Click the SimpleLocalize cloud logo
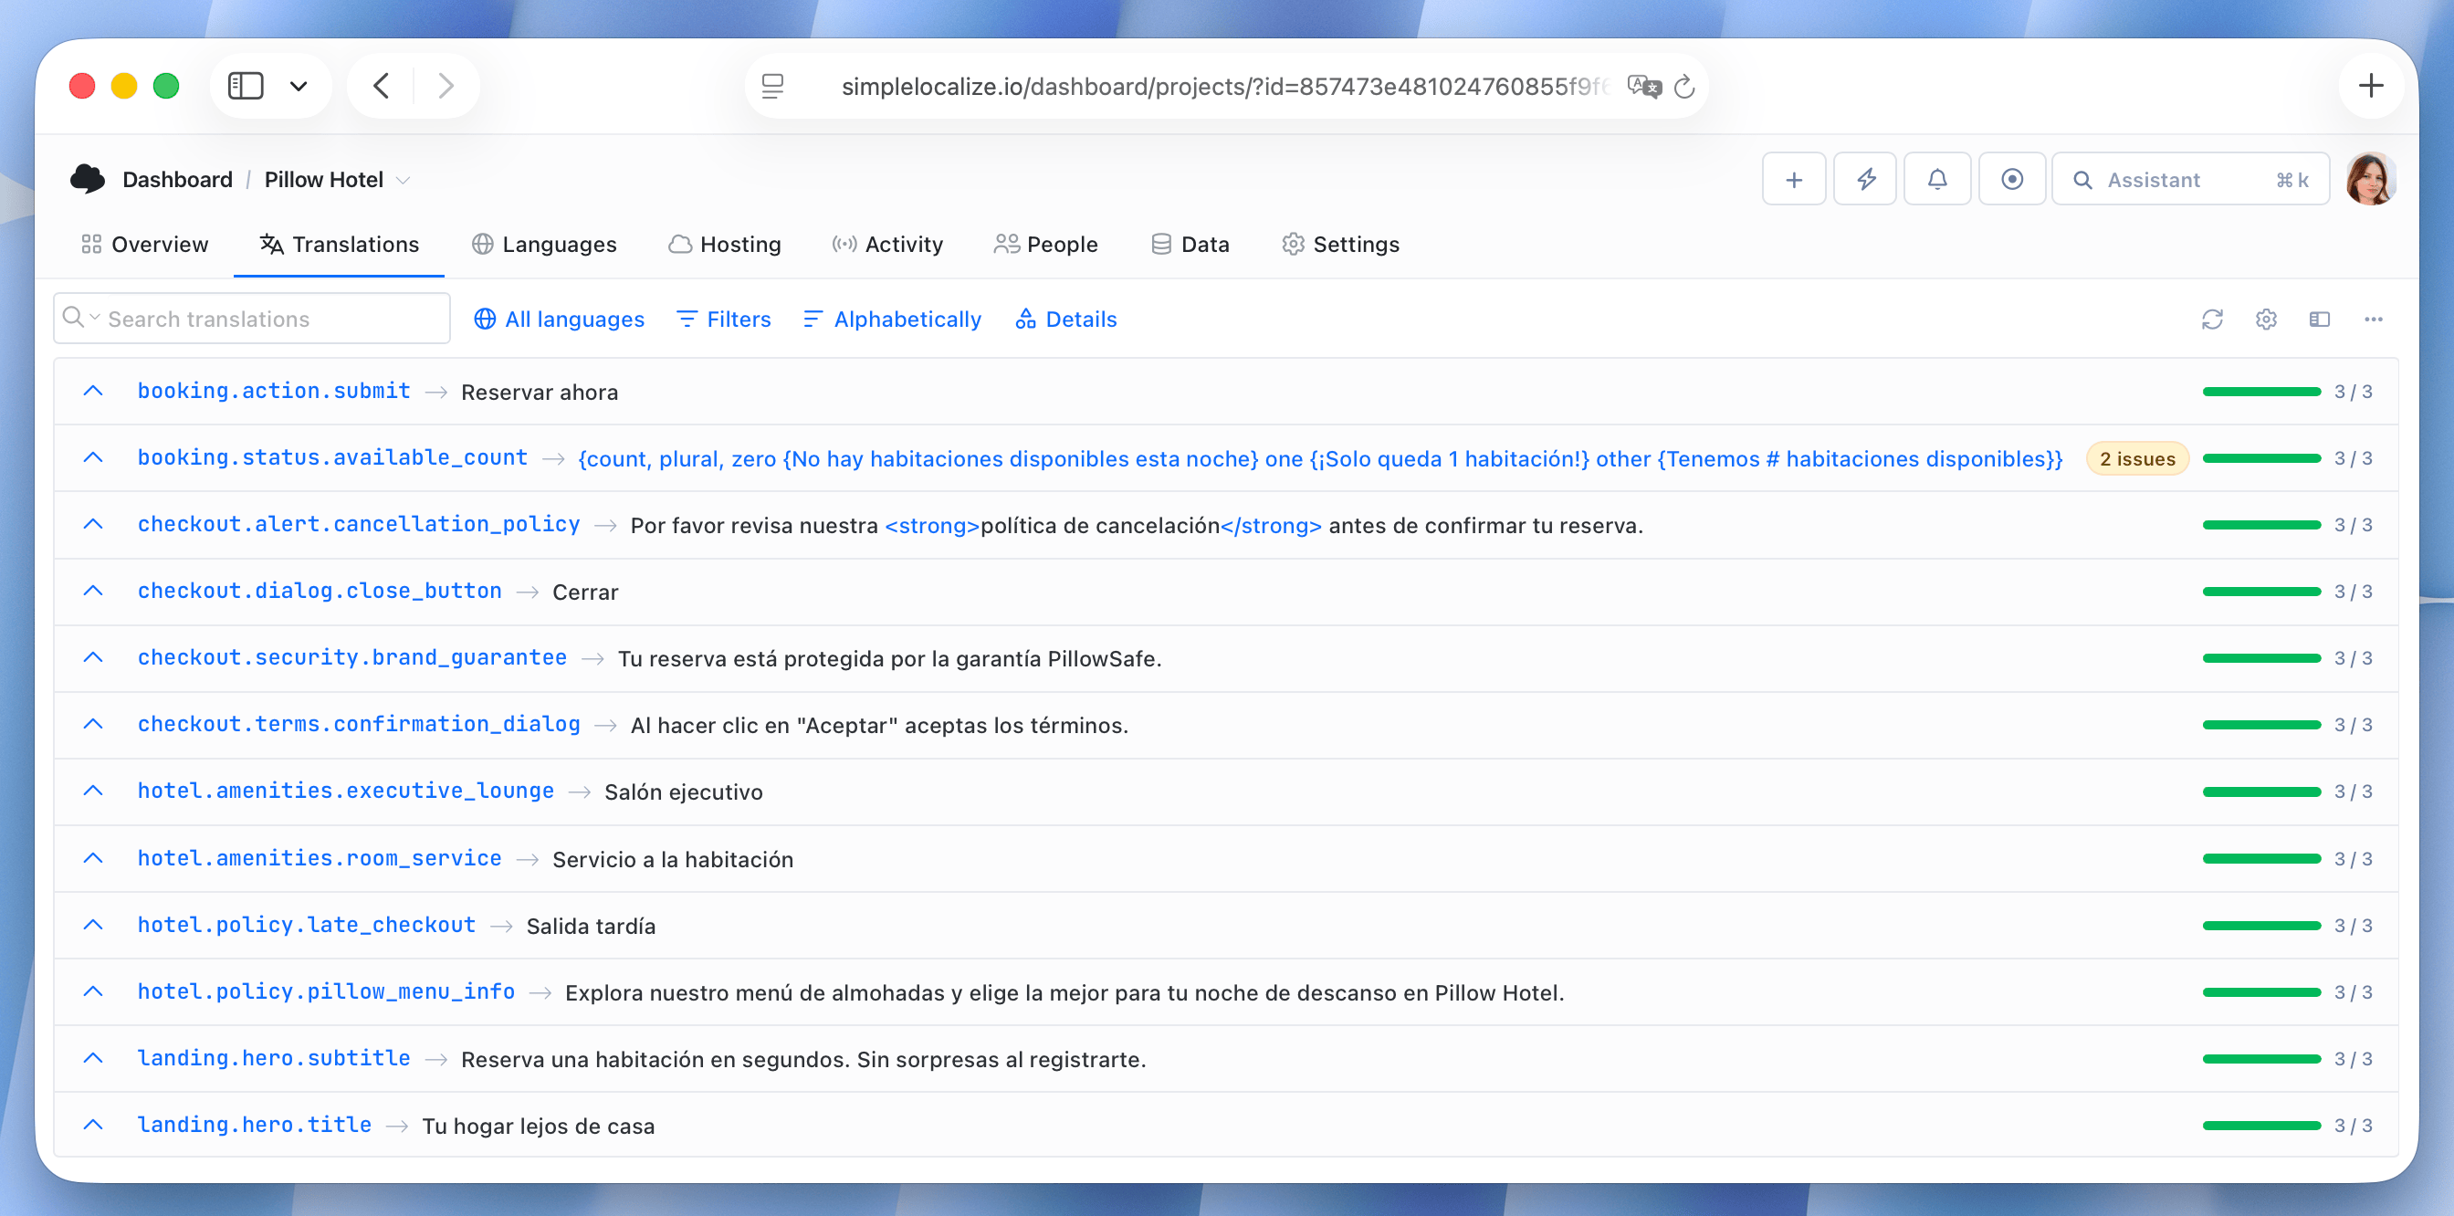The width and height of the screenshot is (2454, 1216). (x=88, y=179)
